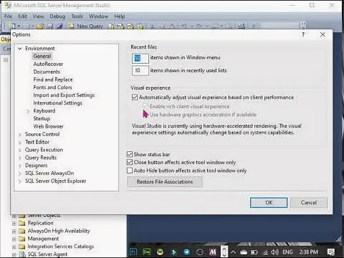Select AutoRecover in options tree
The image size is (344, 258).
[x=48, y=64]
